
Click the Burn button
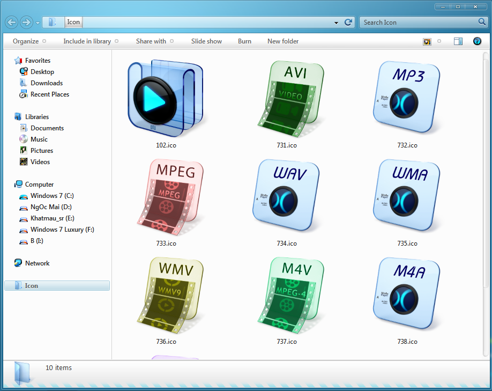tap(244, 41)
